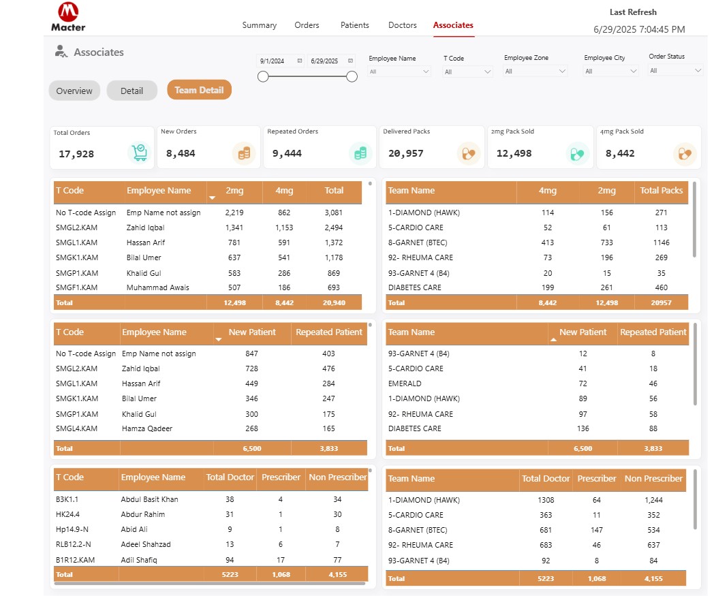The image size is (714, 596).
Task: Click the Associates person icon
Action: [x=61, y=51]
